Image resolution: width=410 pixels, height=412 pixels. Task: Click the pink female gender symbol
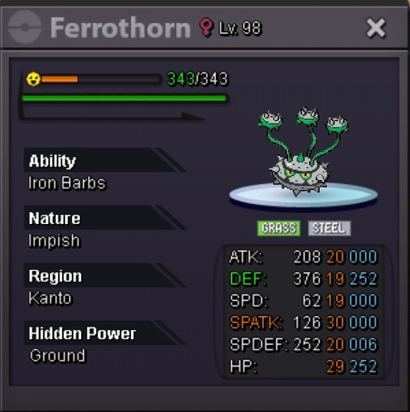click(206, 27)
